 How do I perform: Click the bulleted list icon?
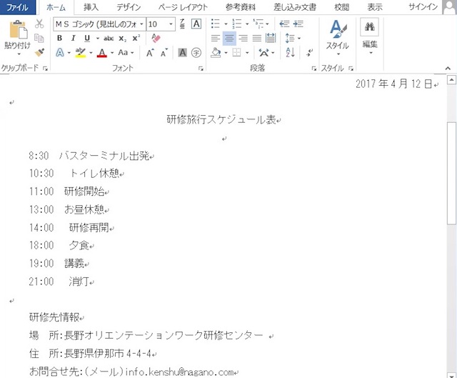pyautogui.click(x=215, y=24)
